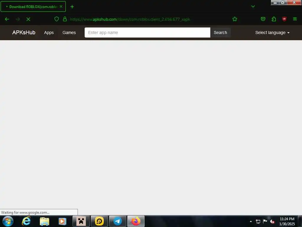Viewport: 302px width, 227px height.
Task: Open the Apps menu item
Action: [x=49, y=33]
